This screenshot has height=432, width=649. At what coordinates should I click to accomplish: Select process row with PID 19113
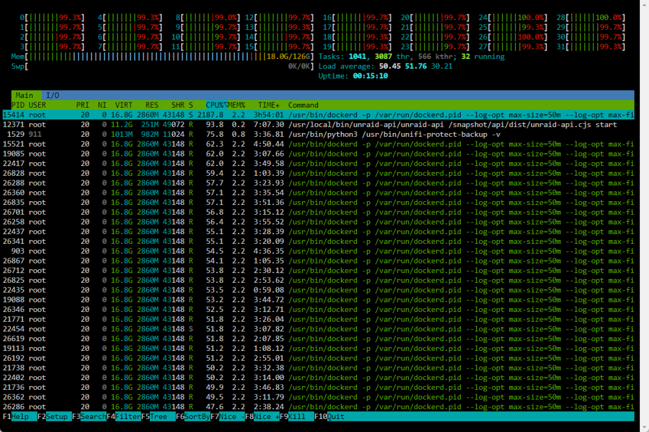coord(318,348)
